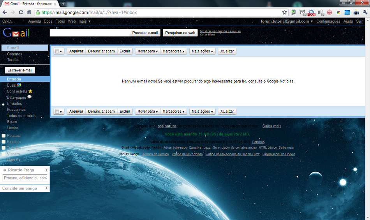Click the top Denunciar spam button

(x=101, y=51)
